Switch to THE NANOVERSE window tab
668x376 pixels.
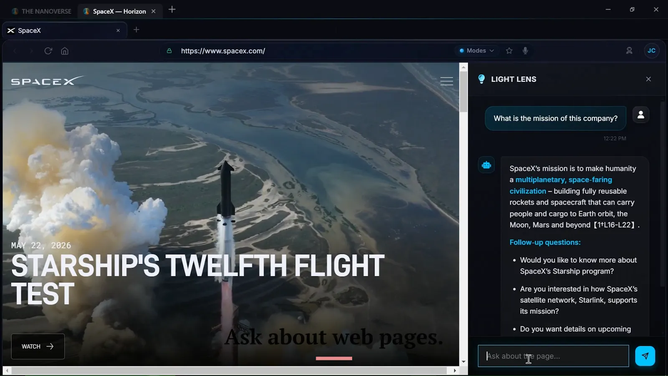tap(42, 11)
